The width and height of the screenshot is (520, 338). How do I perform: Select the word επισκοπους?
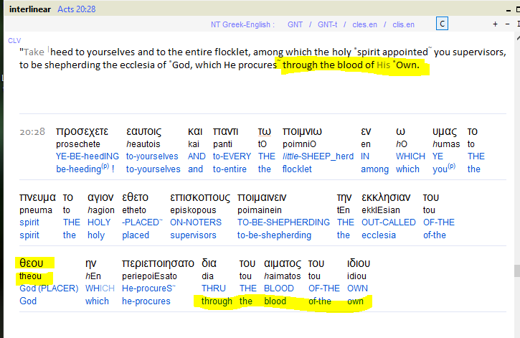click(199, 197)
